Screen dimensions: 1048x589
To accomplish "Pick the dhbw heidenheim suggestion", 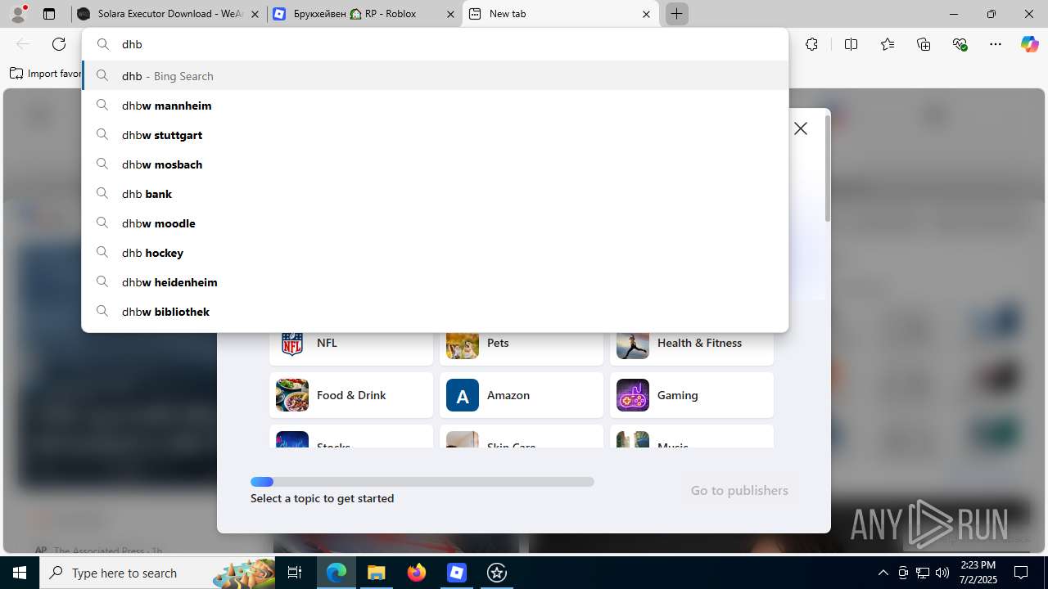I will coord(435,282).
